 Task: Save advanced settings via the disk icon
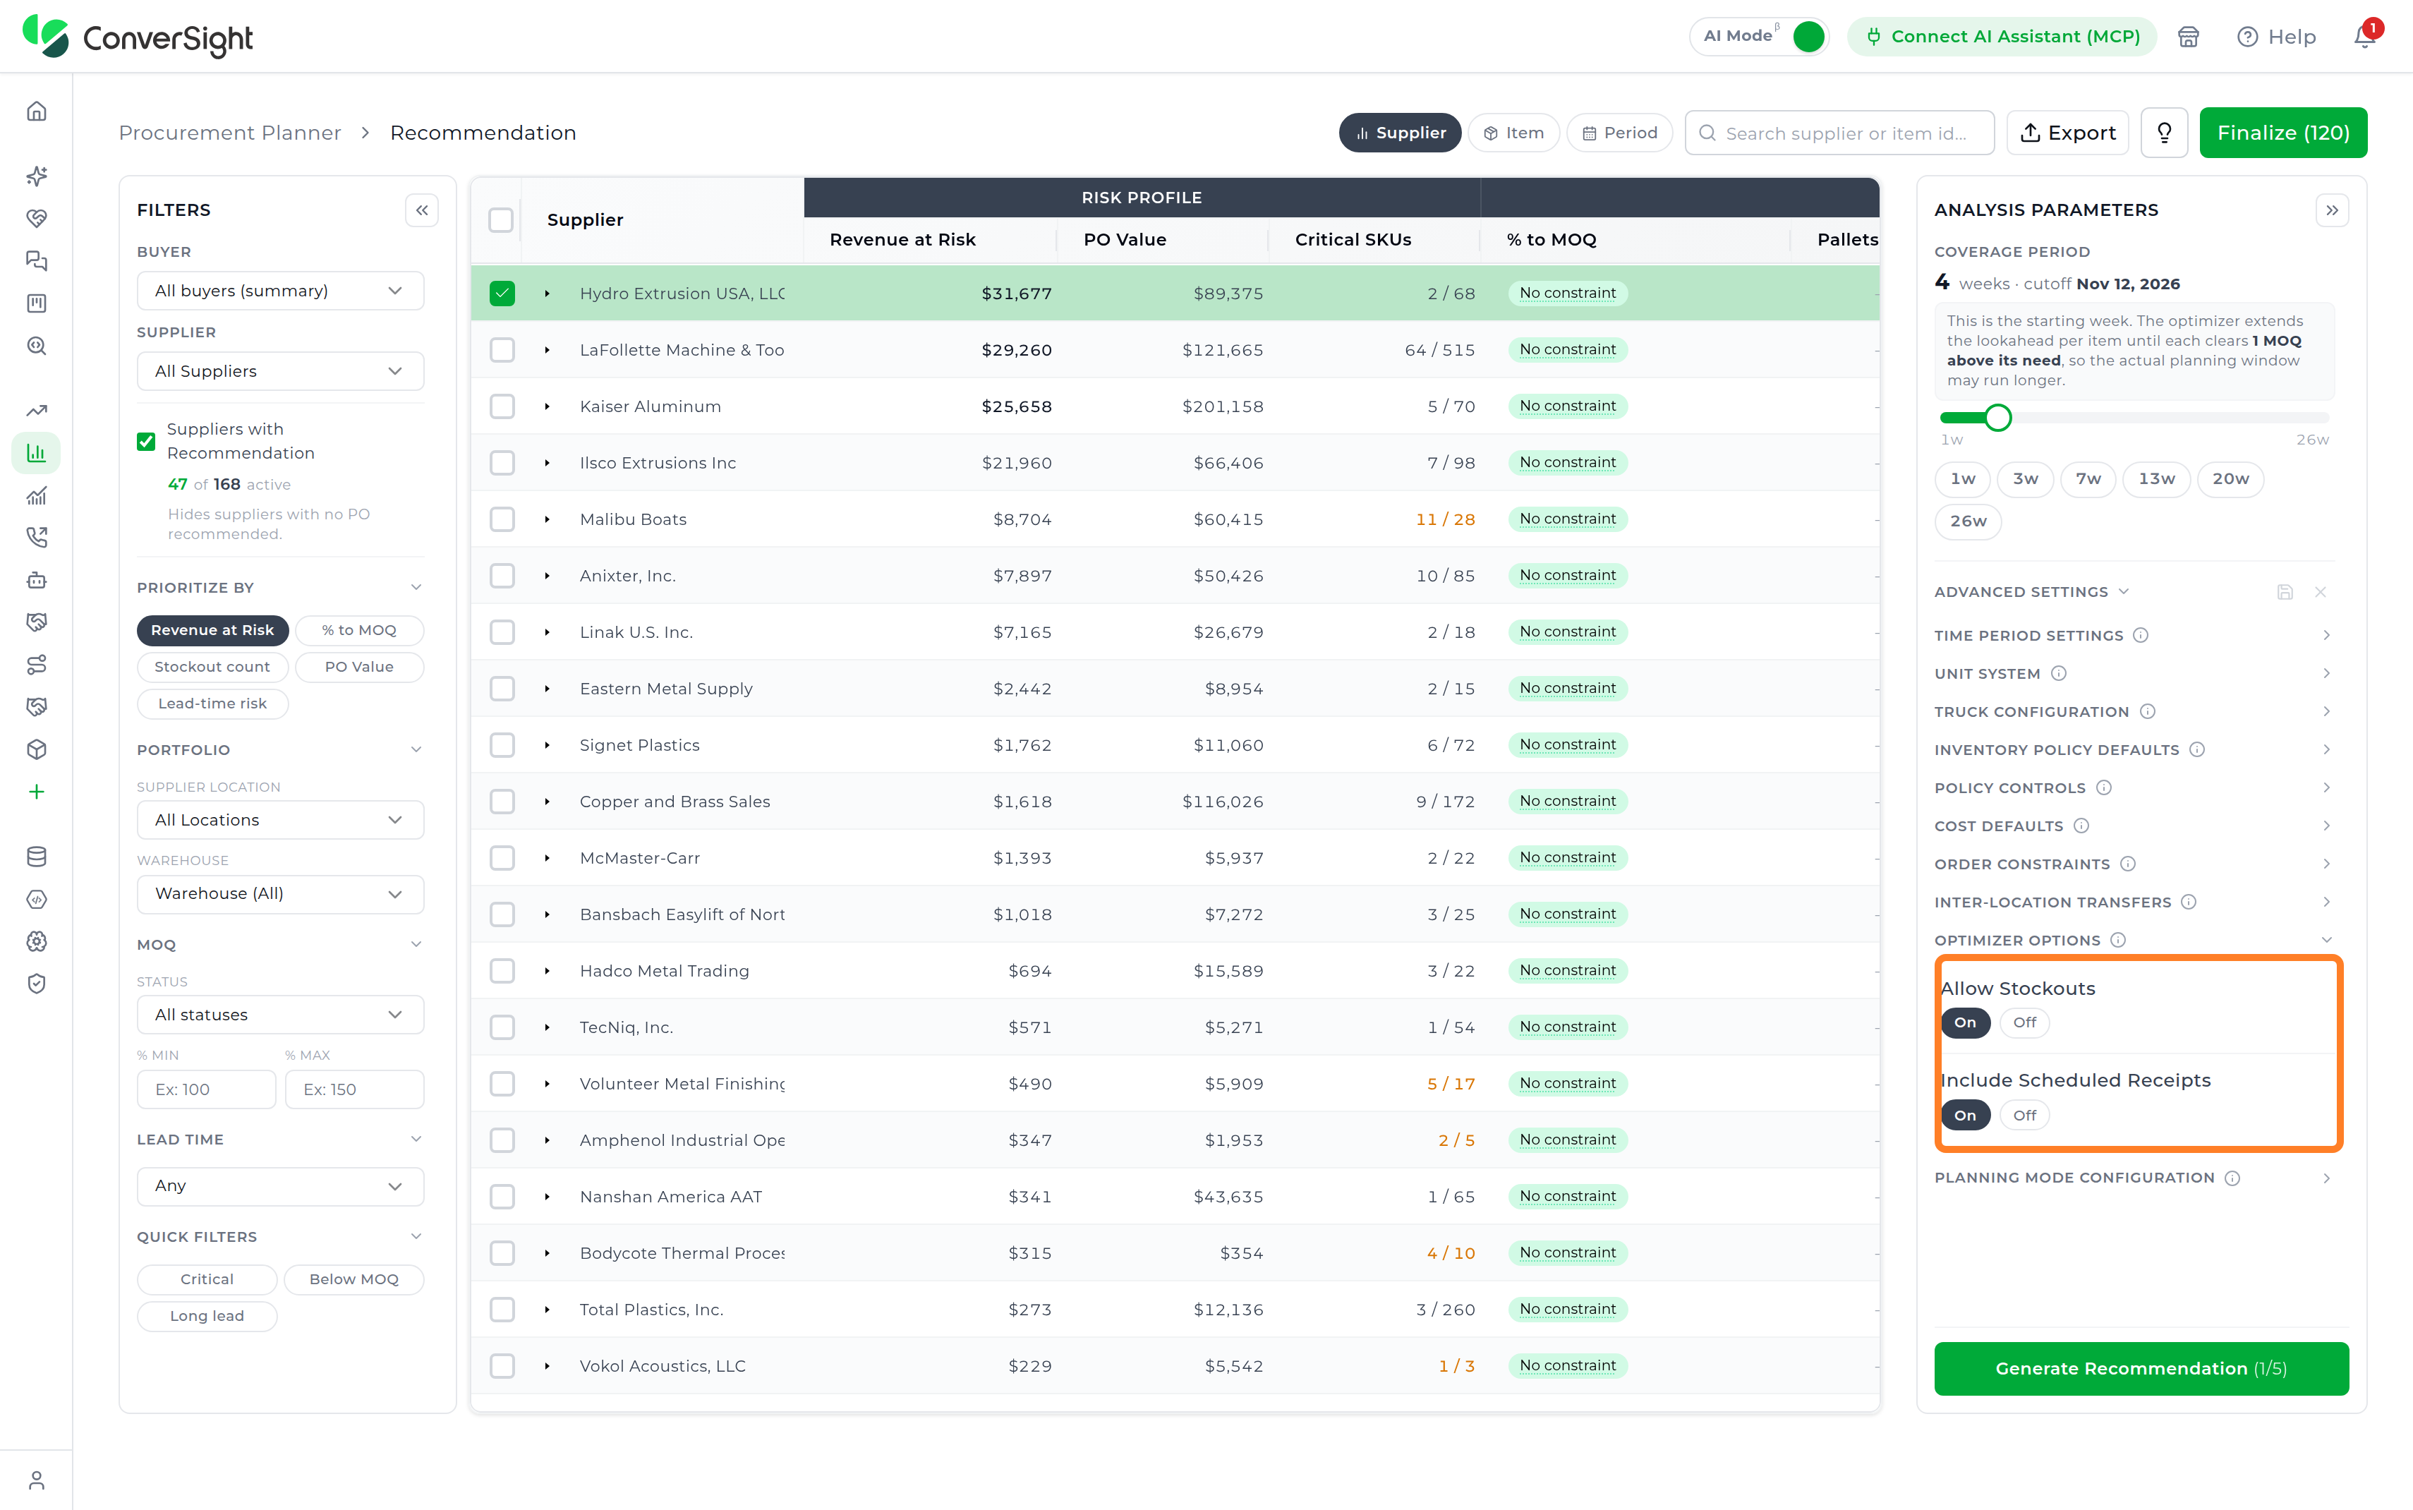click(2284, 591)
